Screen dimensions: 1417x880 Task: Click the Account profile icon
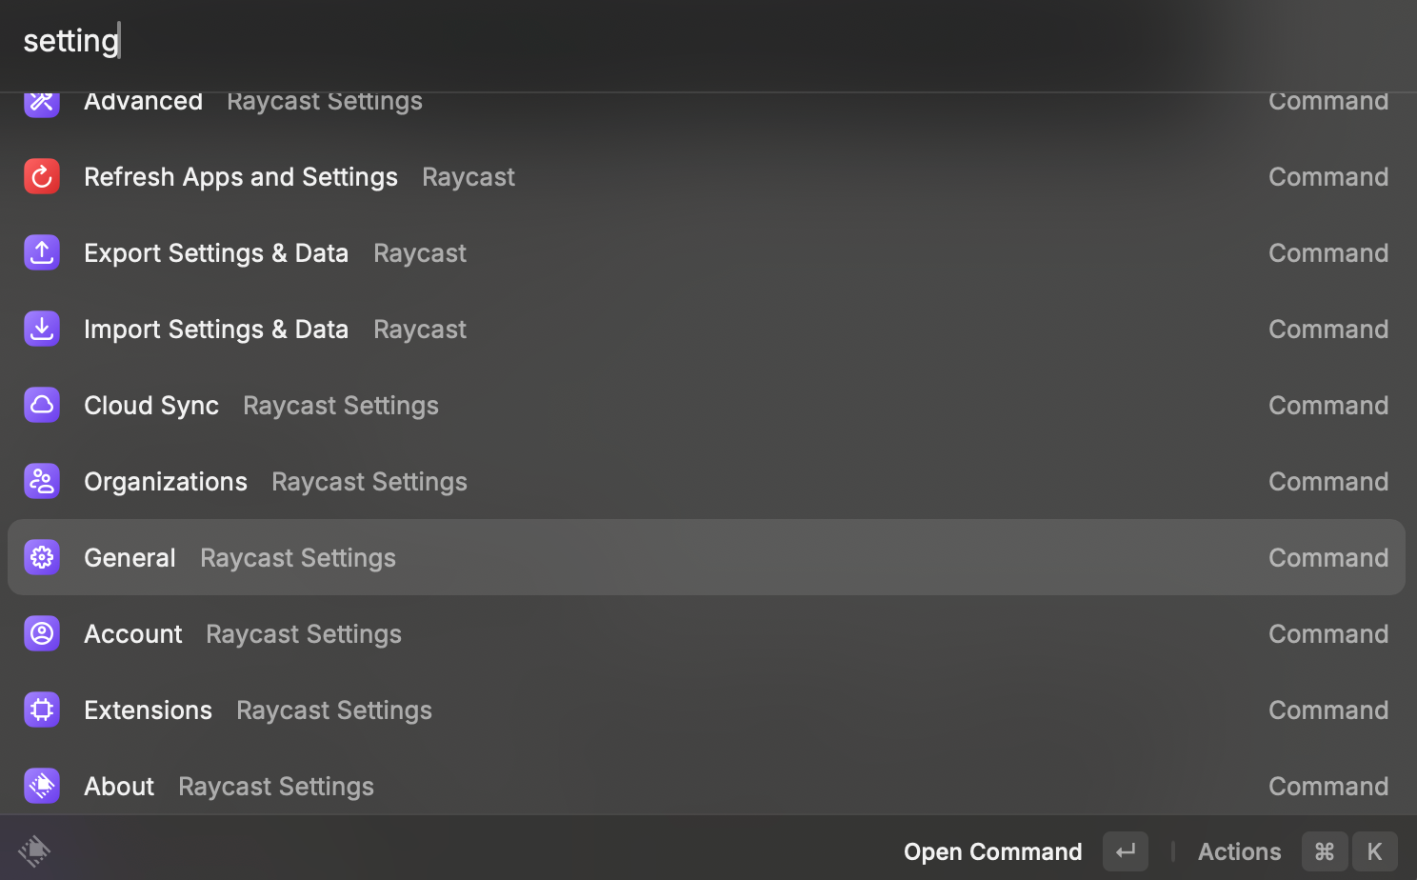click(x=41, y=633)
